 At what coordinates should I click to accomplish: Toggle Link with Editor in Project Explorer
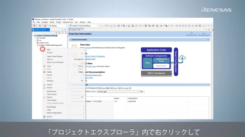59,33
